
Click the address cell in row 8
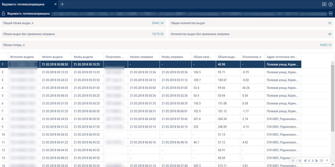(x=283, y=119)
